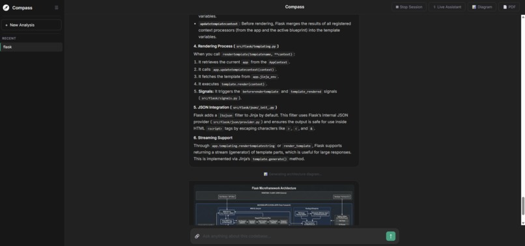Click the 'src/flask/signals.py' code path
The height and width of the screenshot is (246, 525).
tap(220, 98)
